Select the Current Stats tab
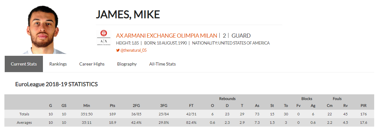This screenshot has height=131, width=377. pos(24,64)
